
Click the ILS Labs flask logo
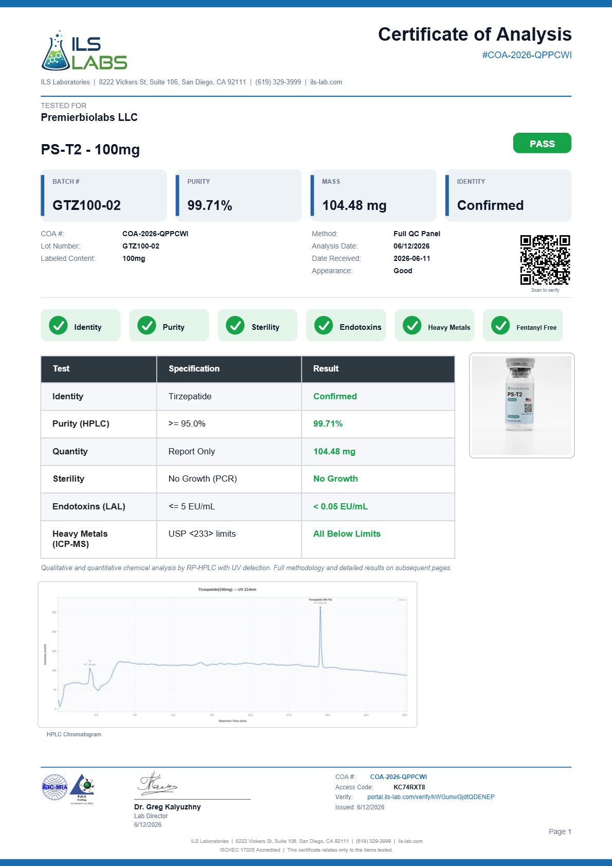click(x=84, y=51)
